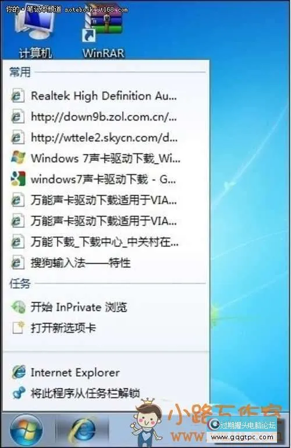Click the pushpin unpin icon
The height and width of the screenshot is (448, 291).
coord(19,393)
